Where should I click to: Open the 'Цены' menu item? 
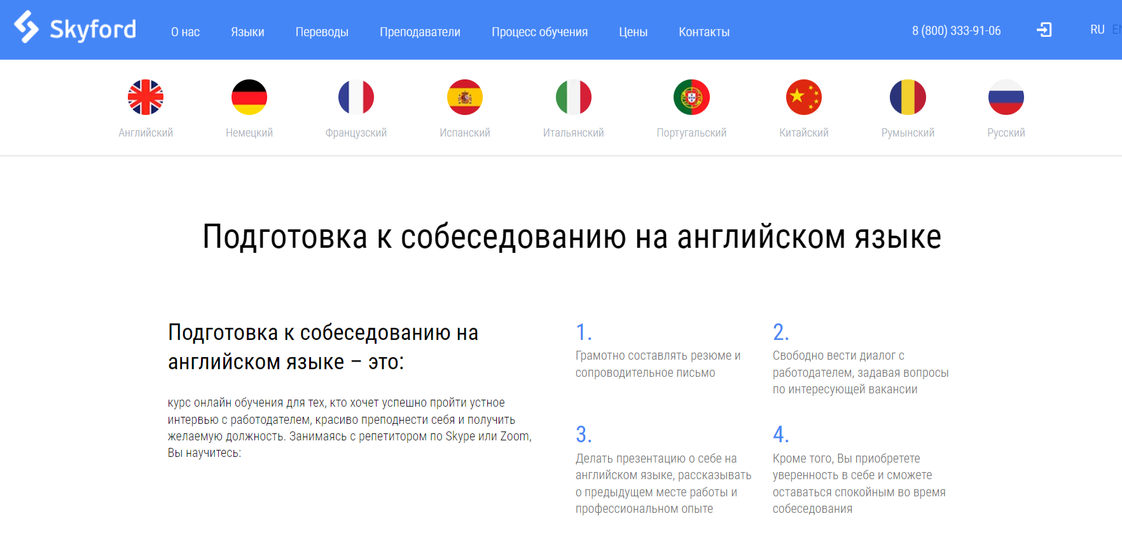point(633,32)
